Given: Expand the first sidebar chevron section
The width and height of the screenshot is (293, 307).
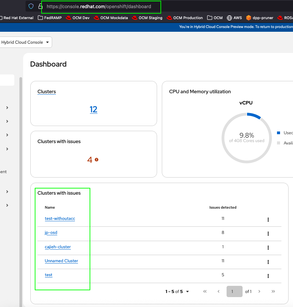Looking at the screenshot, I should [7, 108].
